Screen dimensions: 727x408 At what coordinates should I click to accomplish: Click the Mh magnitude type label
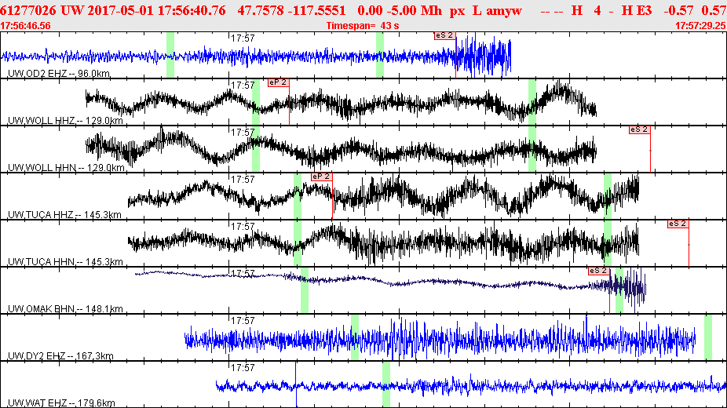(x=431, y=10)
